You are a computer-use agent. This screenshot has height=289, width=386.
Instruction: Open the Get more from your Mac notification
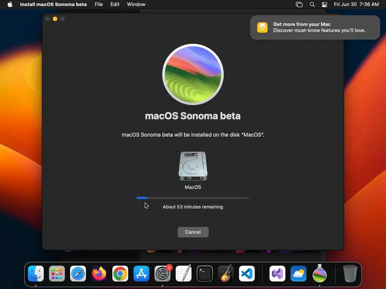(315, 27)
